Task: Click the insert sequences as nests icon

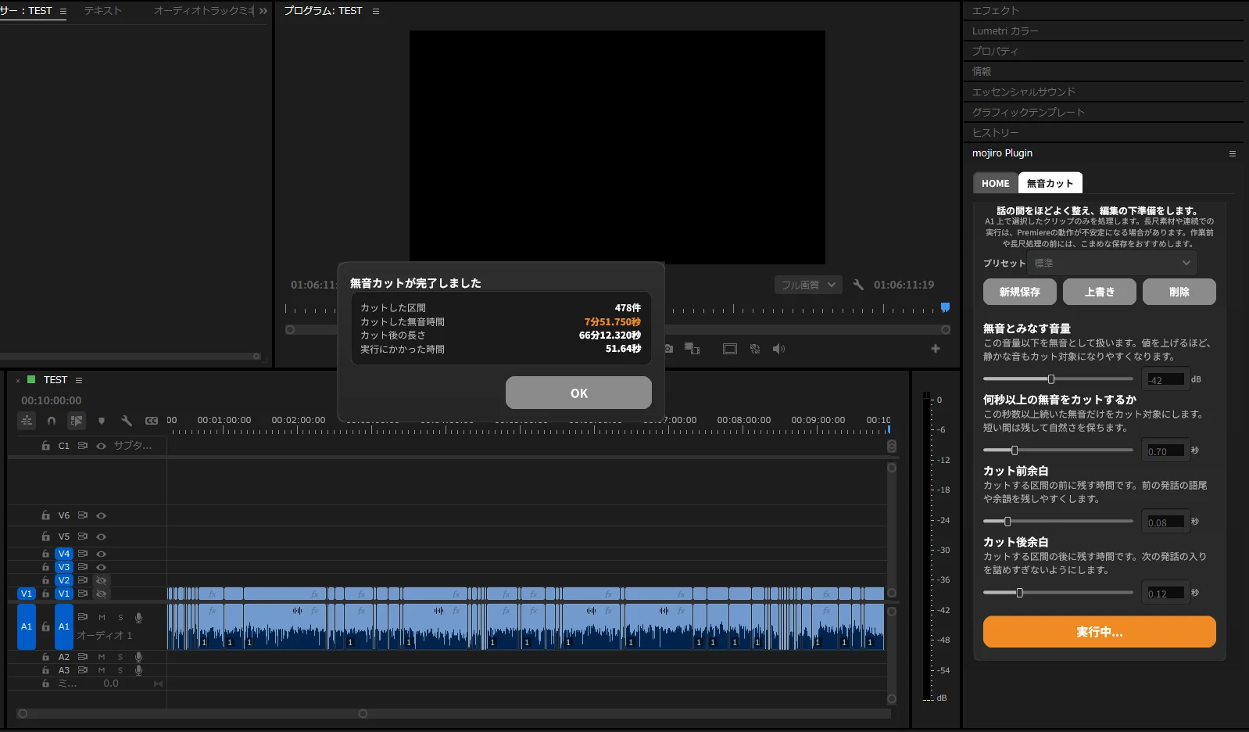Action: point(27,421)
